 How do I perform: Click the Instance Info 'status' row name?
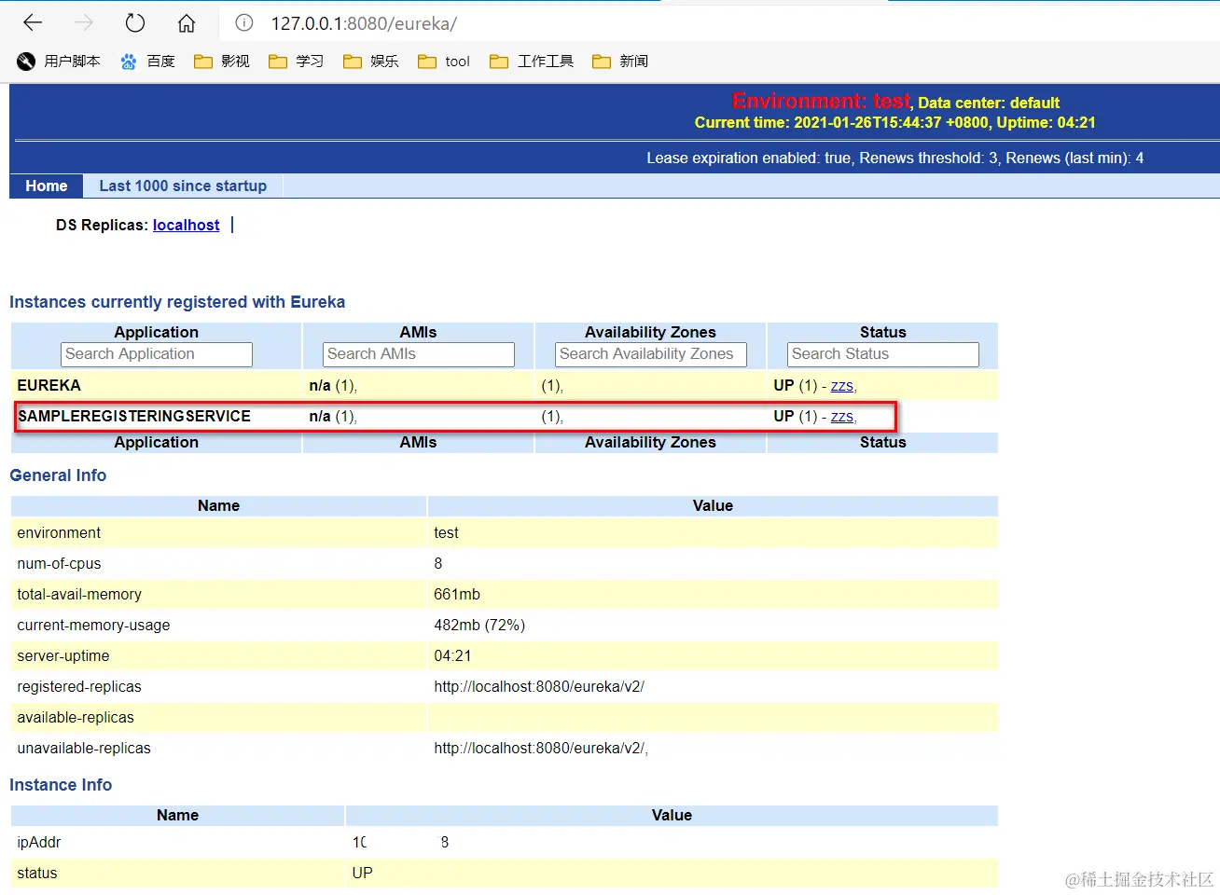pos(37,873)
